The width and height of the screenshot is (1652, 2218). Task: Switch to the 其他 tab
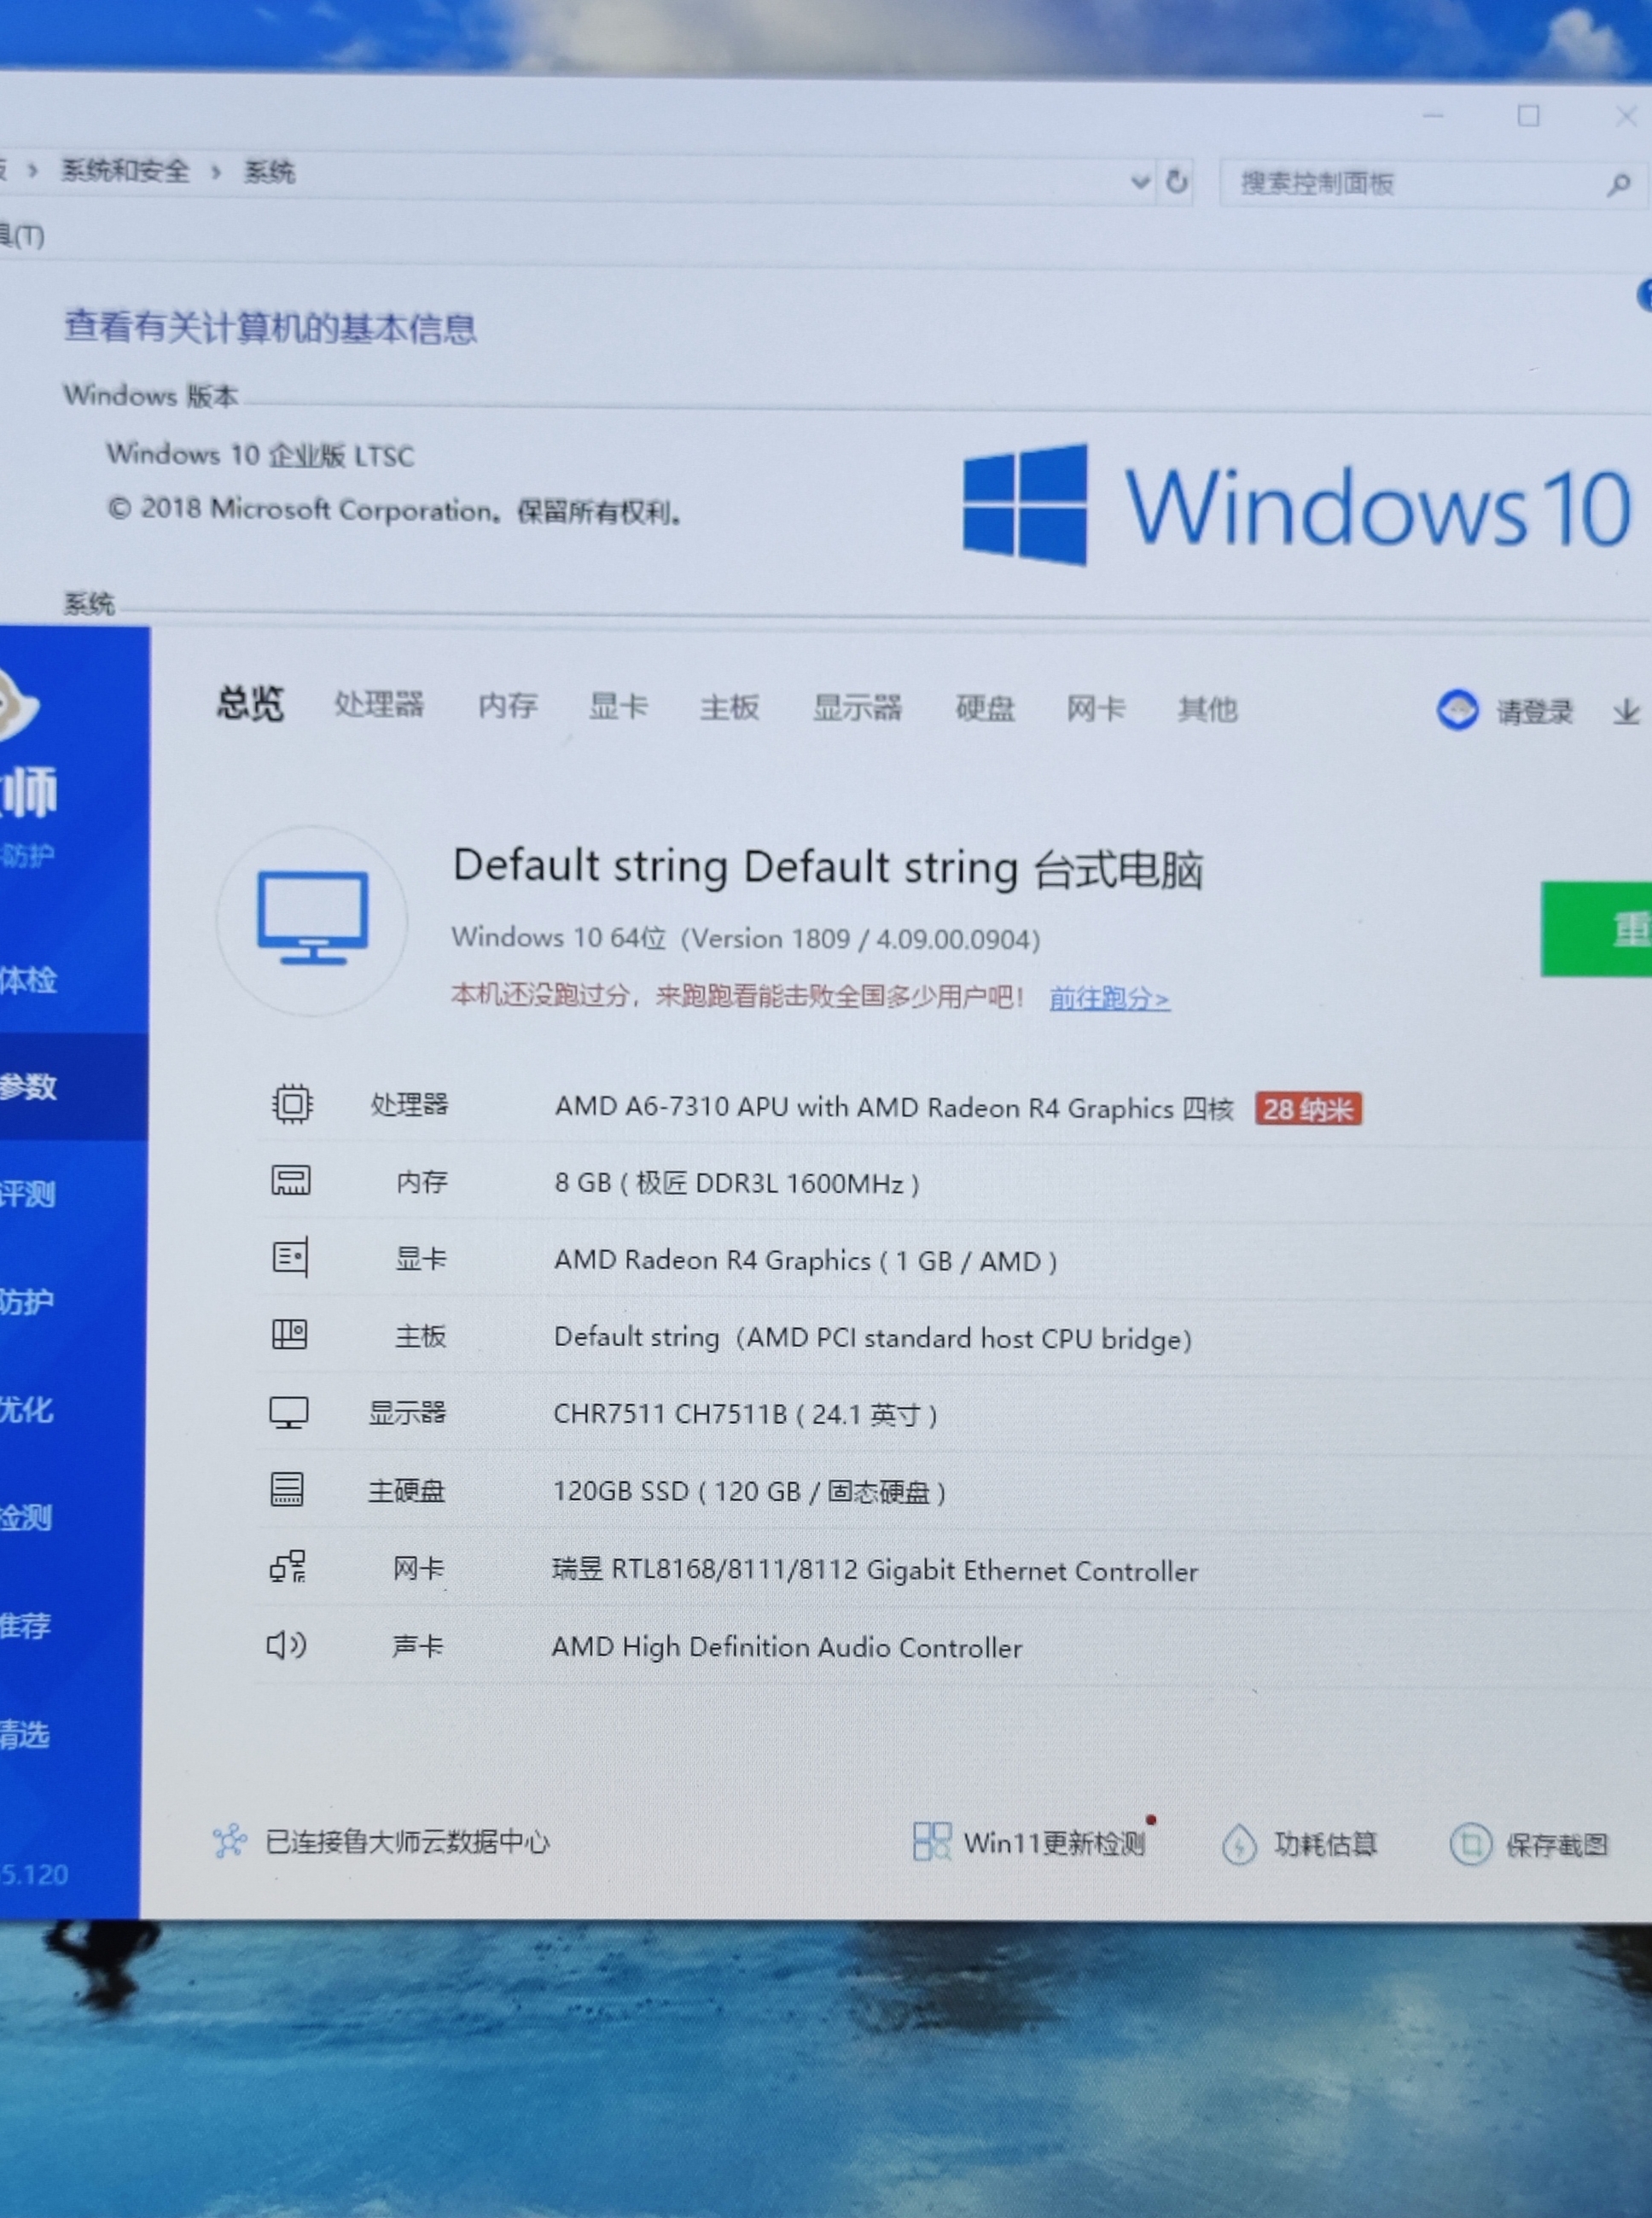(1207, 710)
